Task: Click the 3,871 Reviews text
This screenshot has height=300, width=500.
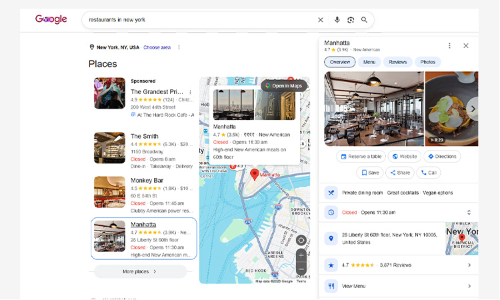Action: click(395, 265)
